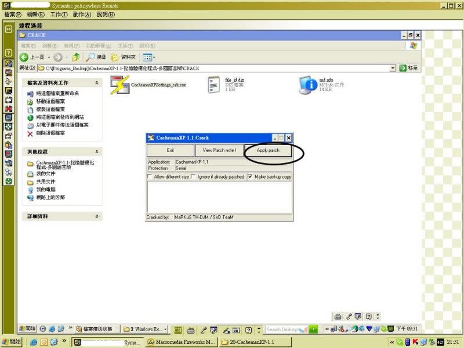This screenshot has height=348, width=464.
Task: Toggle the Allow different size checkbox
Action: tap(150, 177)
